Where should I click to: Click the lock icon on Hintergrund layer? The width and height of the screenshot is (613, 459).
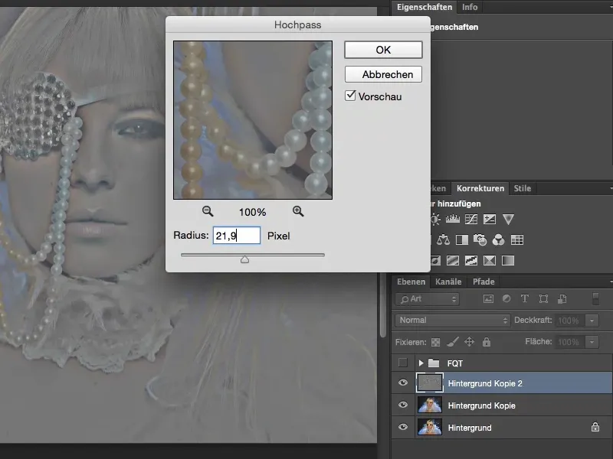pyautogui.click(x=595, y=427)
